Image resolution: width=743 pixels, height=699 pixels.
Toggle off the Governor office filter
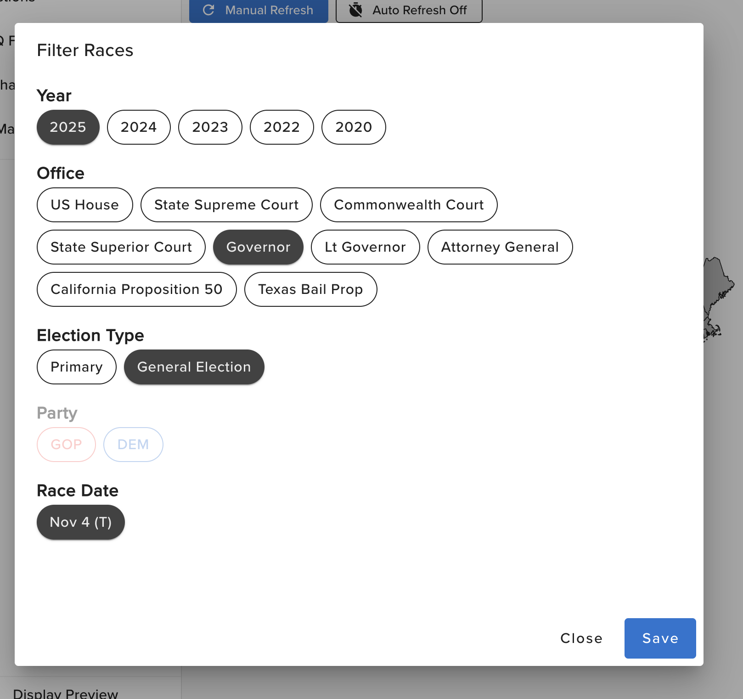pos(258,247)
